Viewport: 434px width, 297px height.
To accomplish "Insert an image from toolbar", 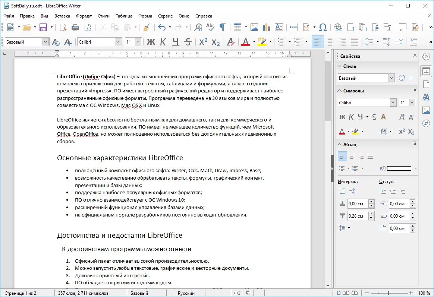I will 254,27.
